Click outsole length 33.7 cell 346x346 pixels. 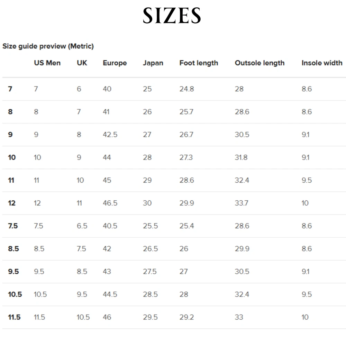242,203
